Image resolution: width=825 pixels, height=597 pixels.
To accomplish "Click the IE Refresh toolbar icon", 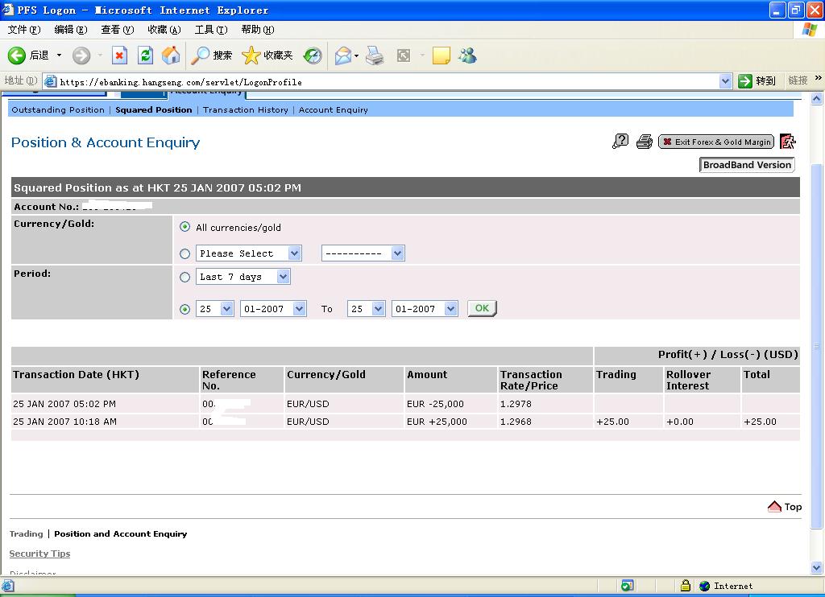I will (145, 56).
